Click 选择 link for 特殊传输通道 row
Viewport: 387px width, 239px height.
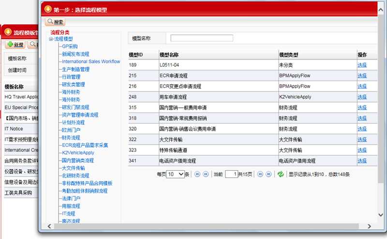tap(362, 150)
